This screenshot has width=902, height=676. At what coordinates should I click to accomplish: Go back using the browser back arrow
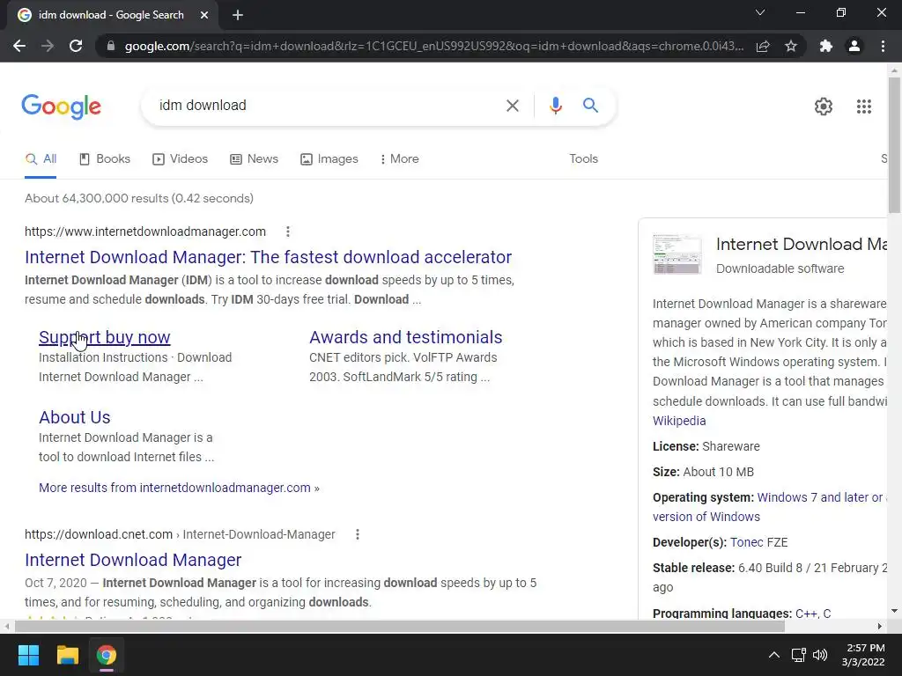pos(19,46)
